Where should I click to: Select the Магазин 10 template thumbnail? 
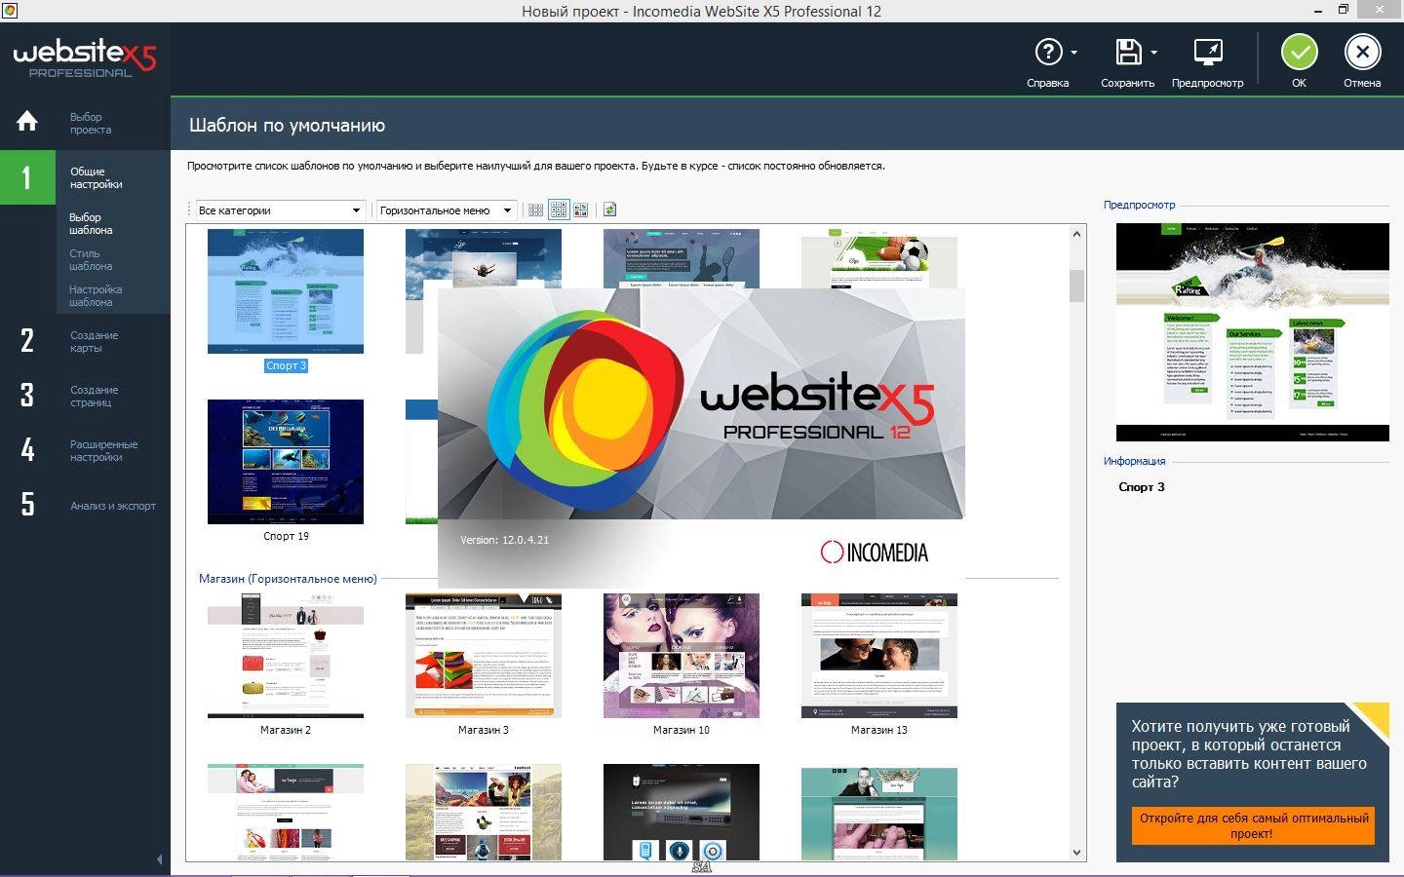click(x=682, y=656)
